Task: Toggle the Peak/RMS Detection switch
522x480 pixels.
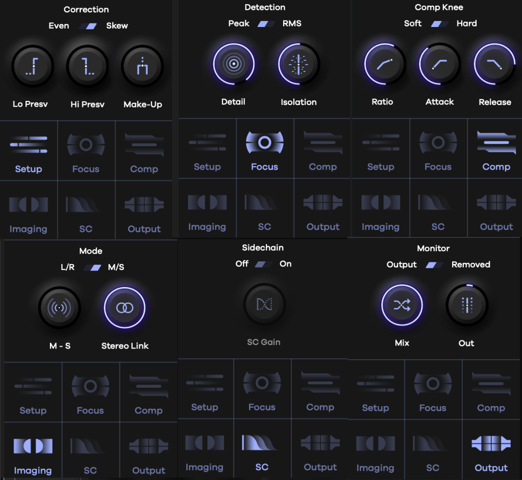Action: (x=266, y=24)
